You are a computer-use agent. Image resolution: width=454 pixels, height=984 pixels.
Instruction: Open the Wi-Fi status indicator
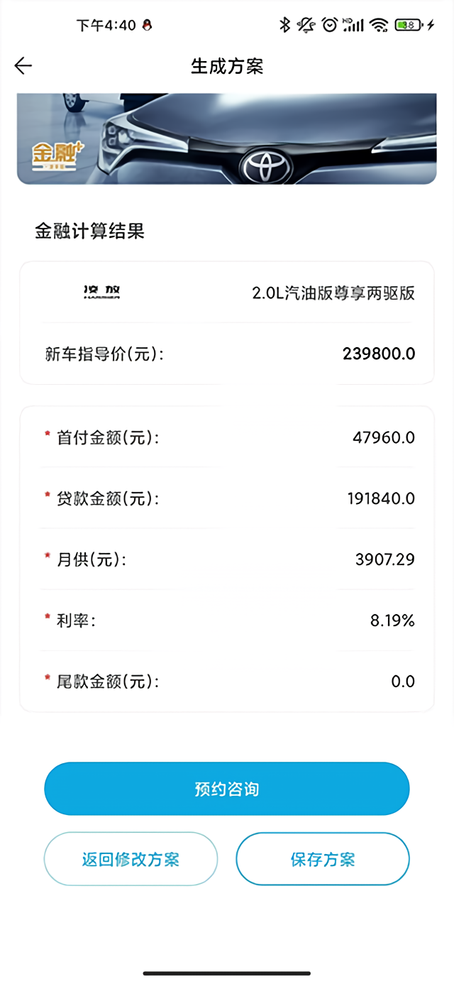379,23
